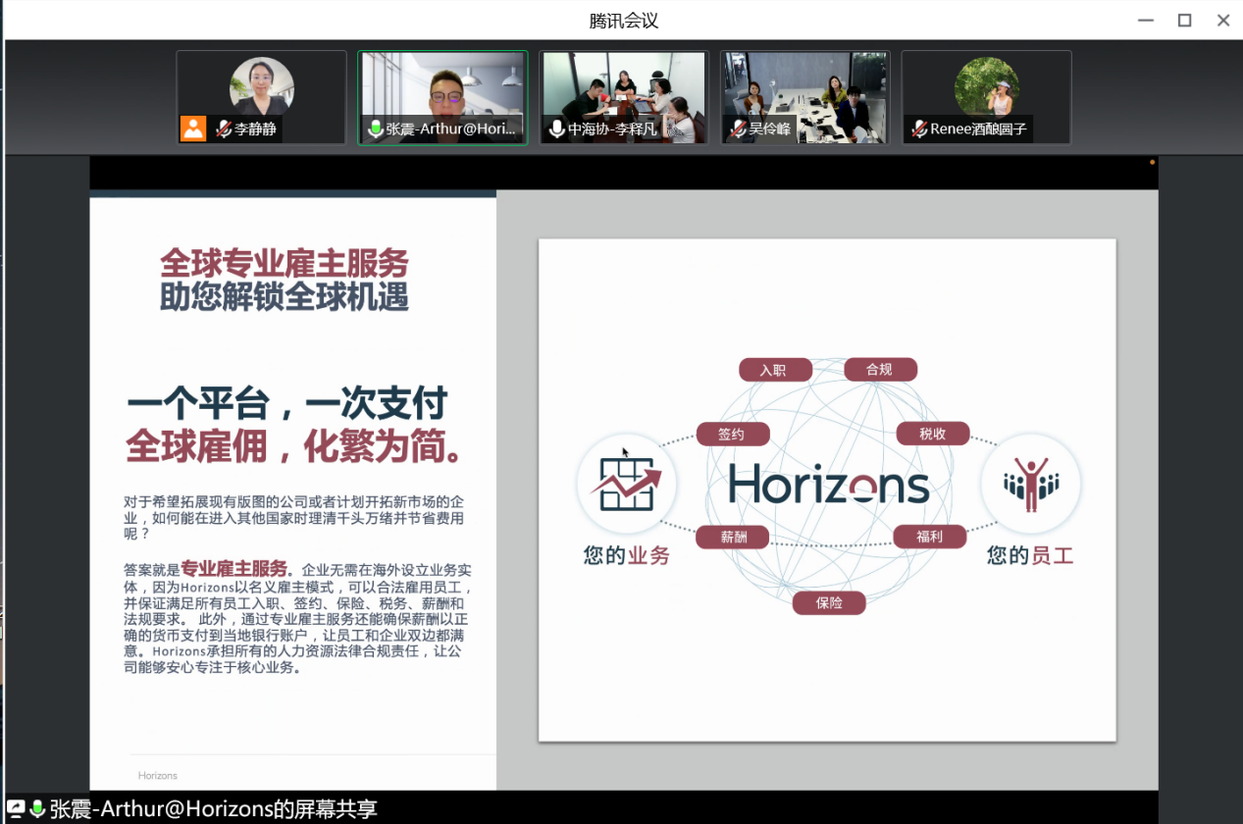This screenshot has width=1243, height=824.
Task: Select 张震-Arthur's video thumbnail
Action: point(442,97)
